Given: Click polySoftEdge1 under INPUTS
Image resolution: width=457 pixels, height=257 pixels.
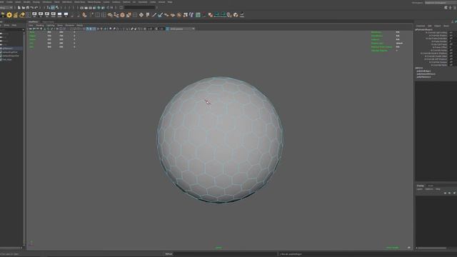Looking at the screenshot, I should [x=423, y=71].
